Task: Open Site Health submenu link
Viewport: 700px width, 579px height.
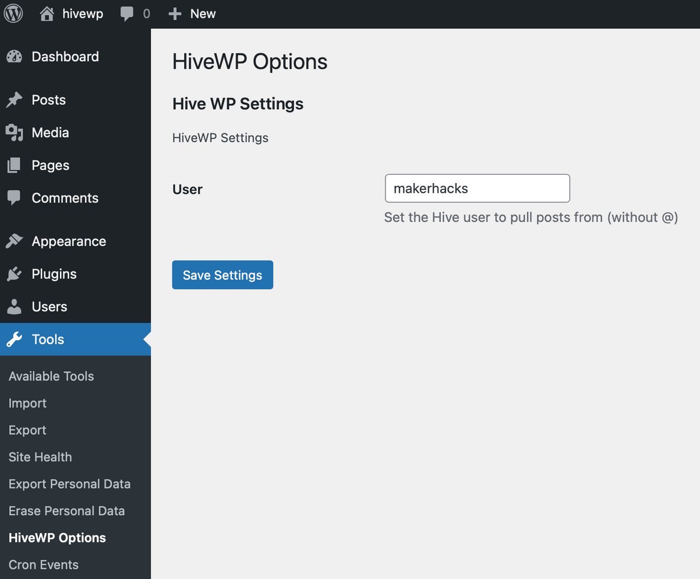Action: point(40,457)
